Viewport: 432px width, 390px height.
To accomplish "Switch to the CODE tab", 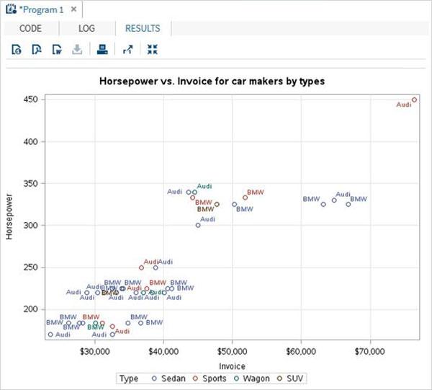I will 30,28.
